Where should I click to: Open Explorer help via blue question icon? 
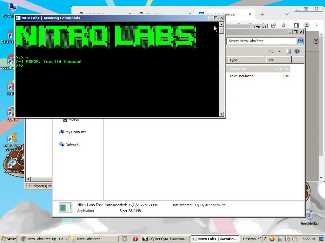coord(297,51)
